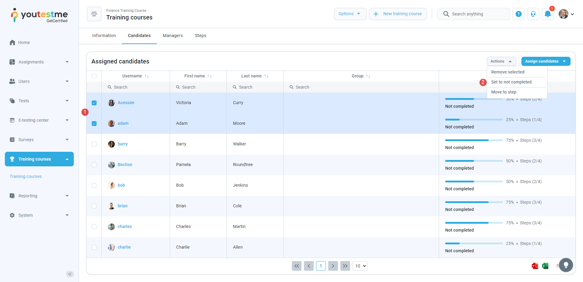Click Bectise's 50% progress bar
583x282 pixels.
pyautogui.click(x=474, y=161)
